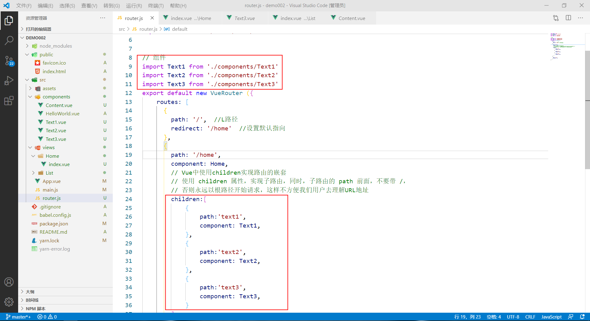Screen dimensions: 590x321
Task: Open the Extensions view icon
Action: (9, 101)
